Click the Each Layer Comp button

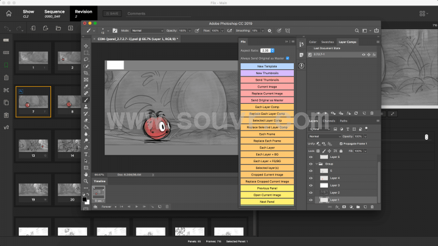(x=267, y=107)
